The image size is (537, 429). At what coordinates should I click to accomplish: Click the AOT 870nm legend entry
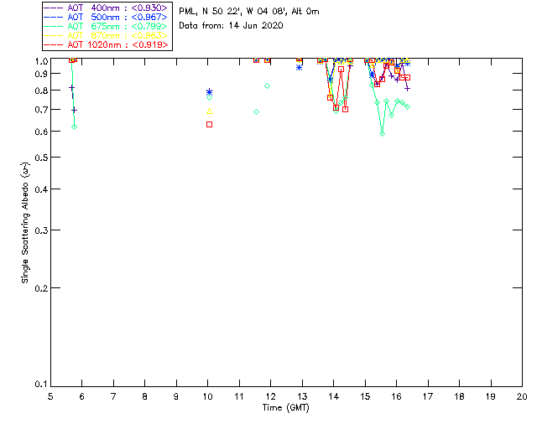(106, 35)
